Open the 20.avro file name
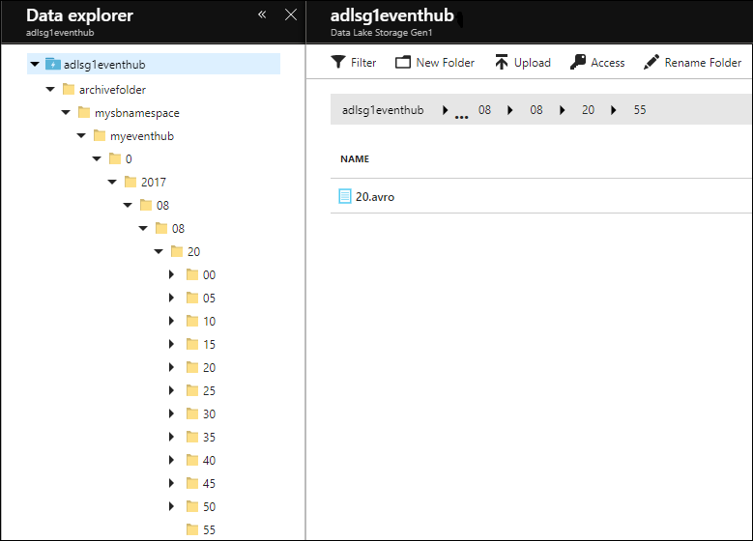The width and height of the screenshot is (753, 541). point(375,197)
